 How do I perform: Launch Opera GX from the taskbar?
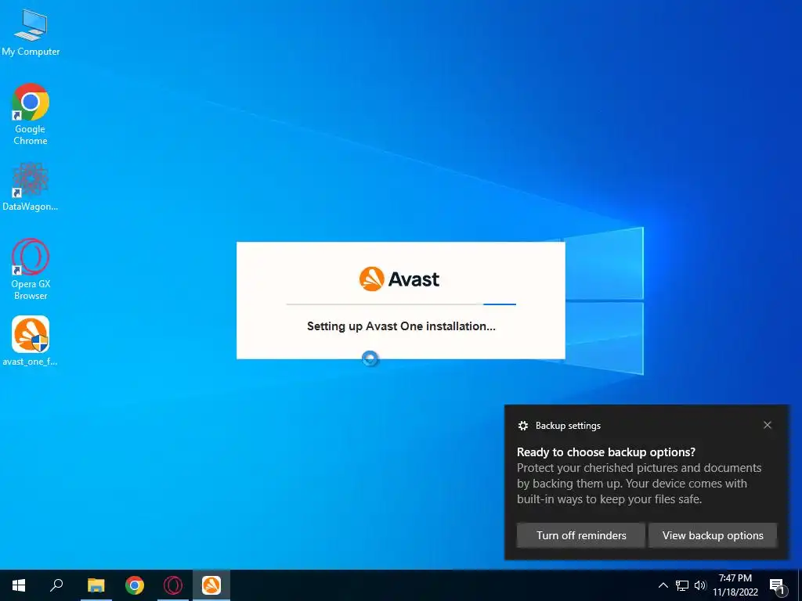tap(173, 585)
